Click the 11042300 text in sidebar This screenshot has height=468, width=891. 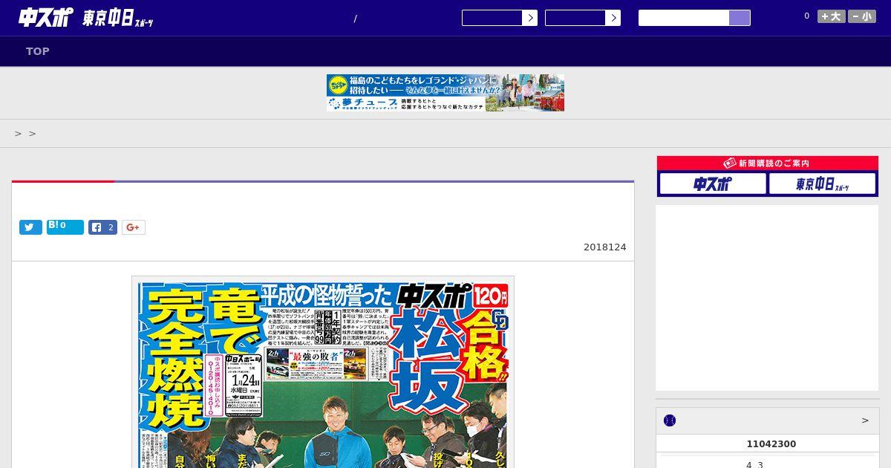771,444
